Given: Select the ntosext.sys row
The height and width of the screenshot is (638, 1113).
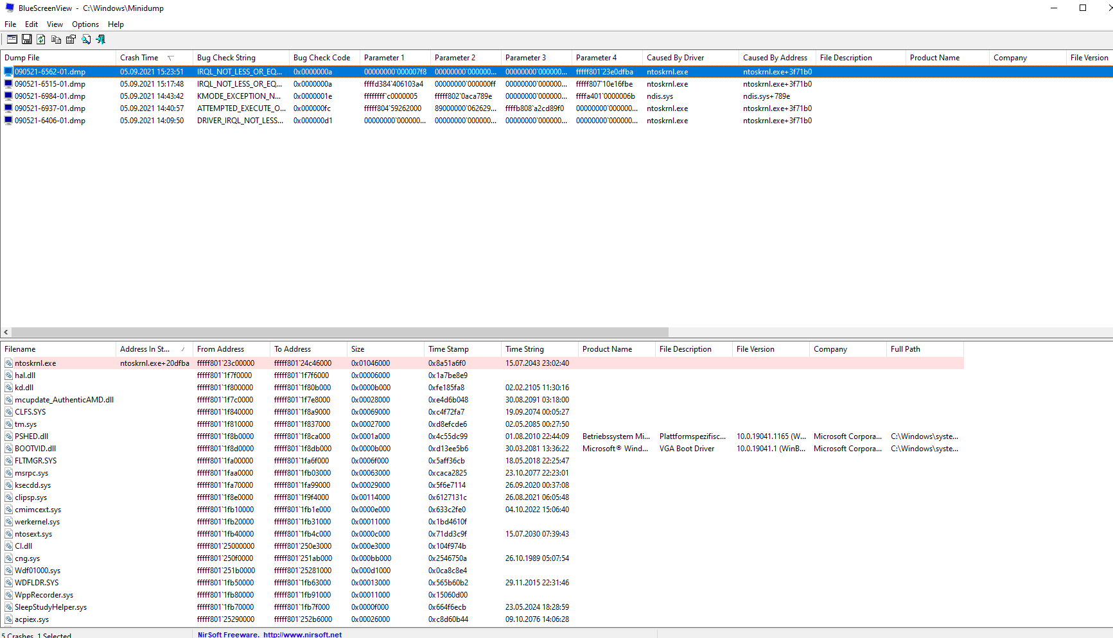Looking at the screenshot, I should pos(482,534).
